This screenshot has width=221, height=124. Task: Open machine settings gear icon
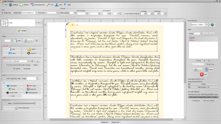point(212,25)
